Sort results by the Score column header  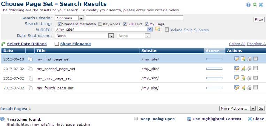click(214, 51)
